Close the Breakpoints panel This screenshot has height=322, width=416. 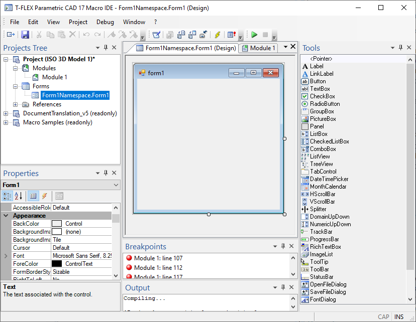[291, 246]
